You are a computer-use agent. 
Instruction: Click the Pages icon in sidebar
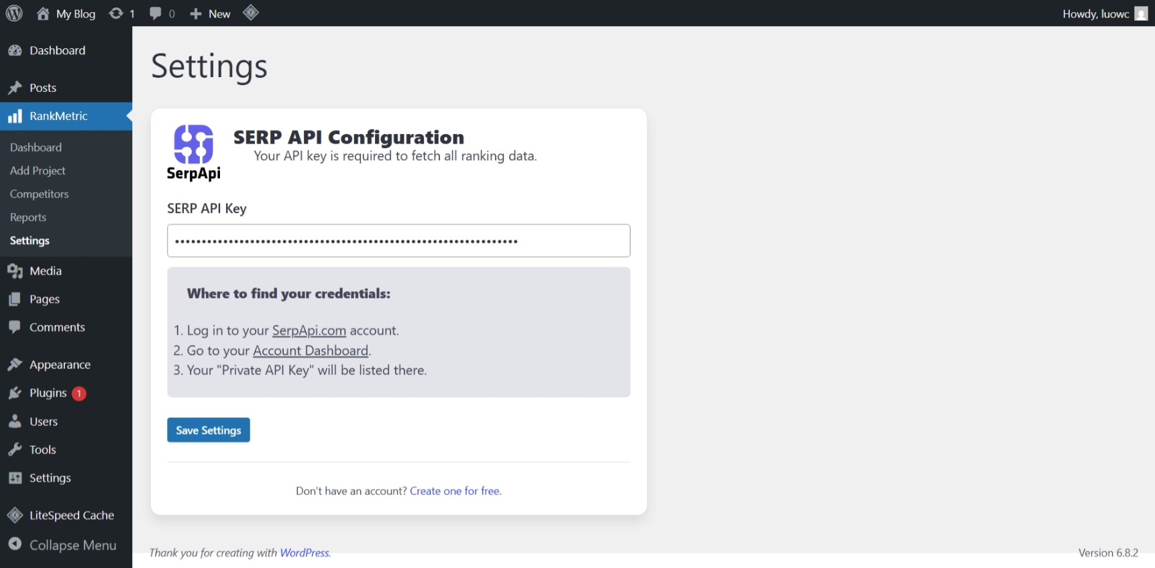pos(15,299)
